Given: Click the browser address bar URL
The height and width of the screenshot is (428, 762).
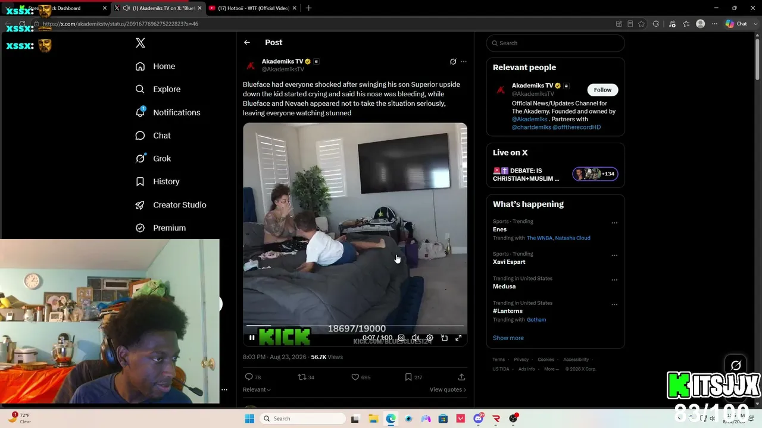Looking at the screenshot, I should click(120, 24).
